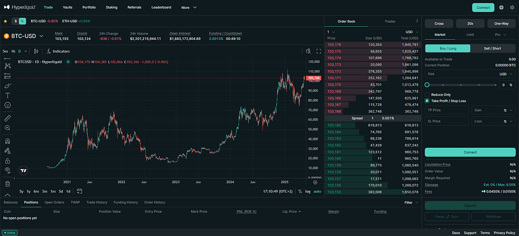The height and width of the screenshot is (236, 519).
Task: Expand the Pro order type dropdown
Action: pyautogui.click(x=500, y=34)
